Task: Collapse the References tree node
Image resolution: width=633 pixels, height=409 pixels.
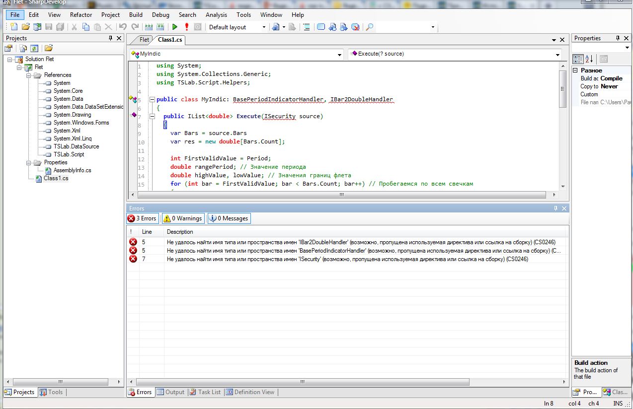Action: pos(29,75)
